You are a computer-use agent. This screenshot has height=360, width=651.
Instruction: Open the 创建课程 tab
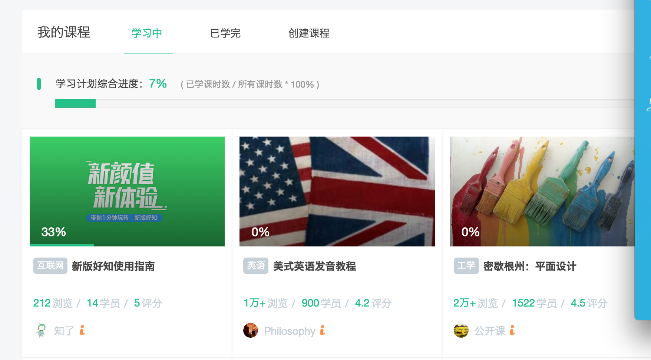(x=309, y=33)
